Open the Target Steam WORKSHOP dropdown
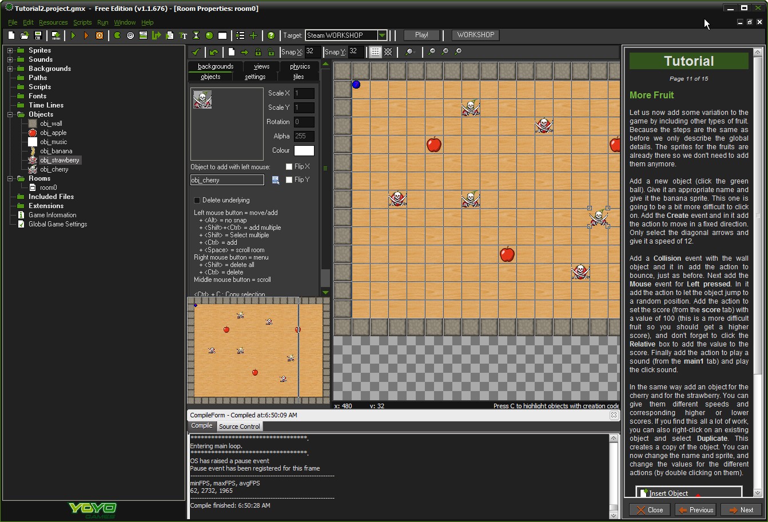The height and width of the screenshot is (522, 768). 382,35
